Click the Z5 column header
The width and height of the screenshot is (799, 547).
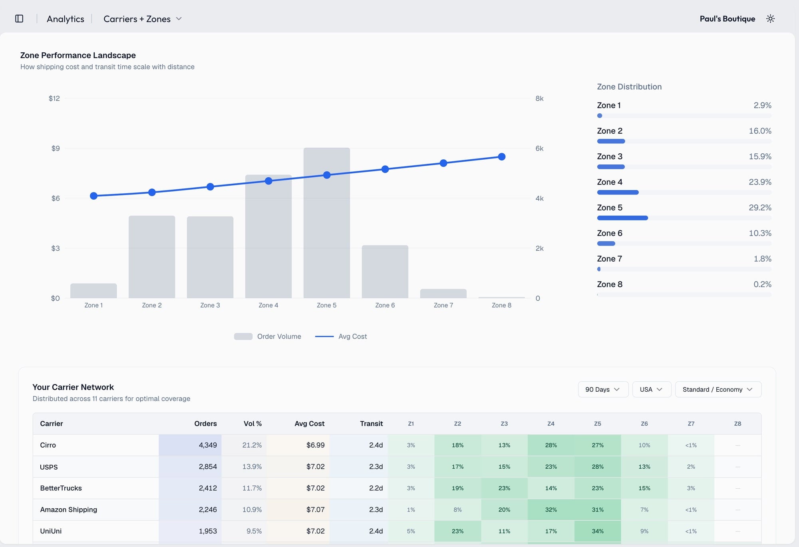pos(598,424)
